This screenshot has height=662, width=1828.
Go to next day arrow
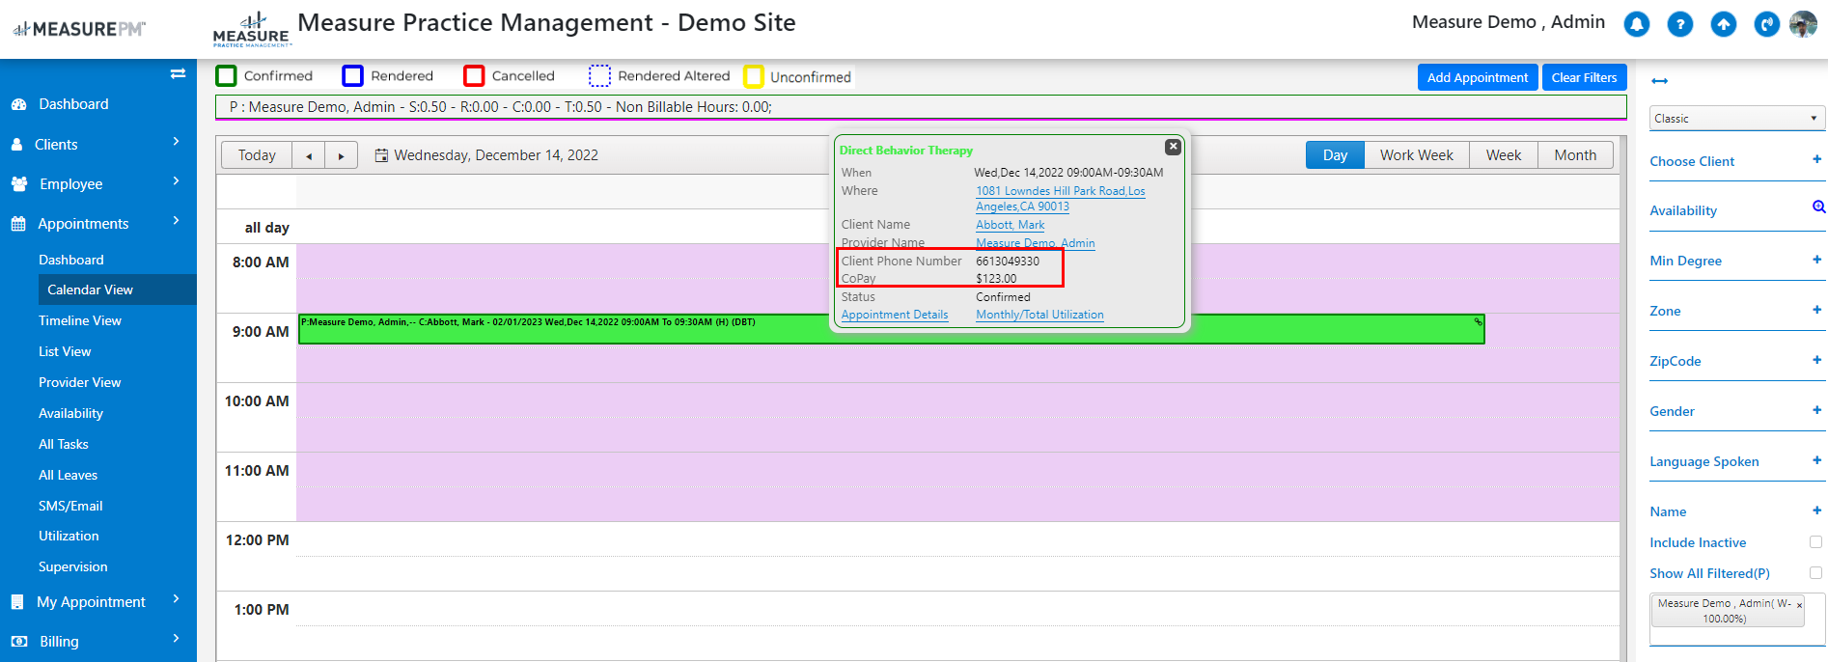pos(341,155)
